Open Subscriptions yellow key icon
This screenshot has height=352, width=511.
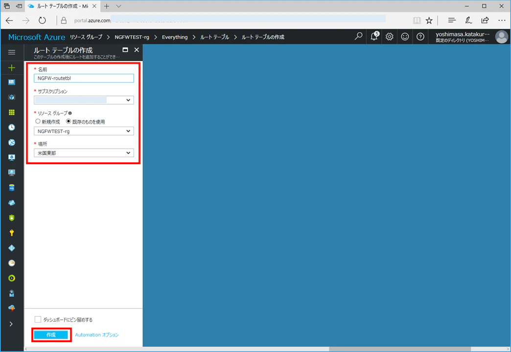pyautogui.click(x=12, y=233)
